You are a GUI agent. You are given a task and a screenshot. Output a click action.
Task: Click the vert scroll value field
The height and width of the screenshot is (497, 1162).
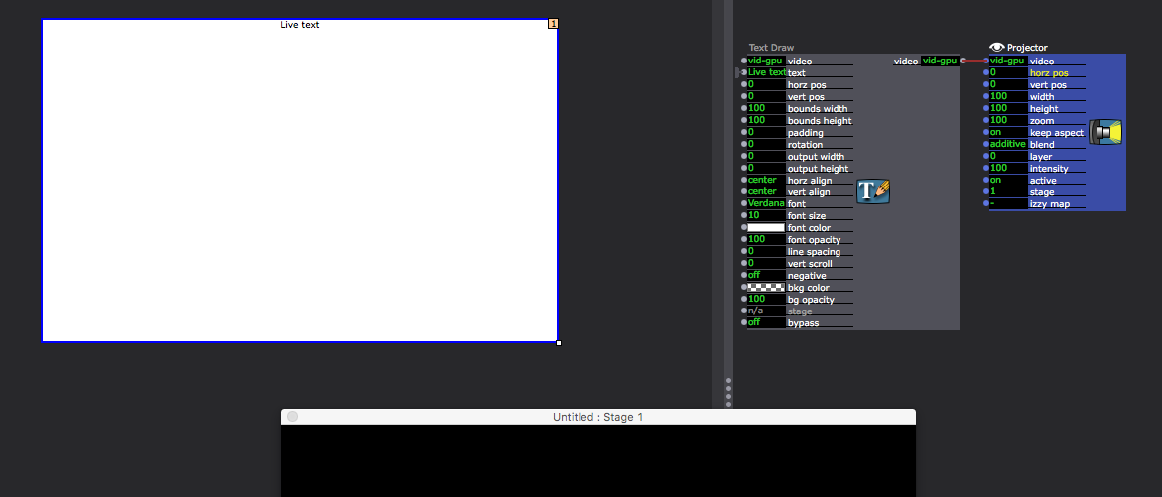point(767,263)
